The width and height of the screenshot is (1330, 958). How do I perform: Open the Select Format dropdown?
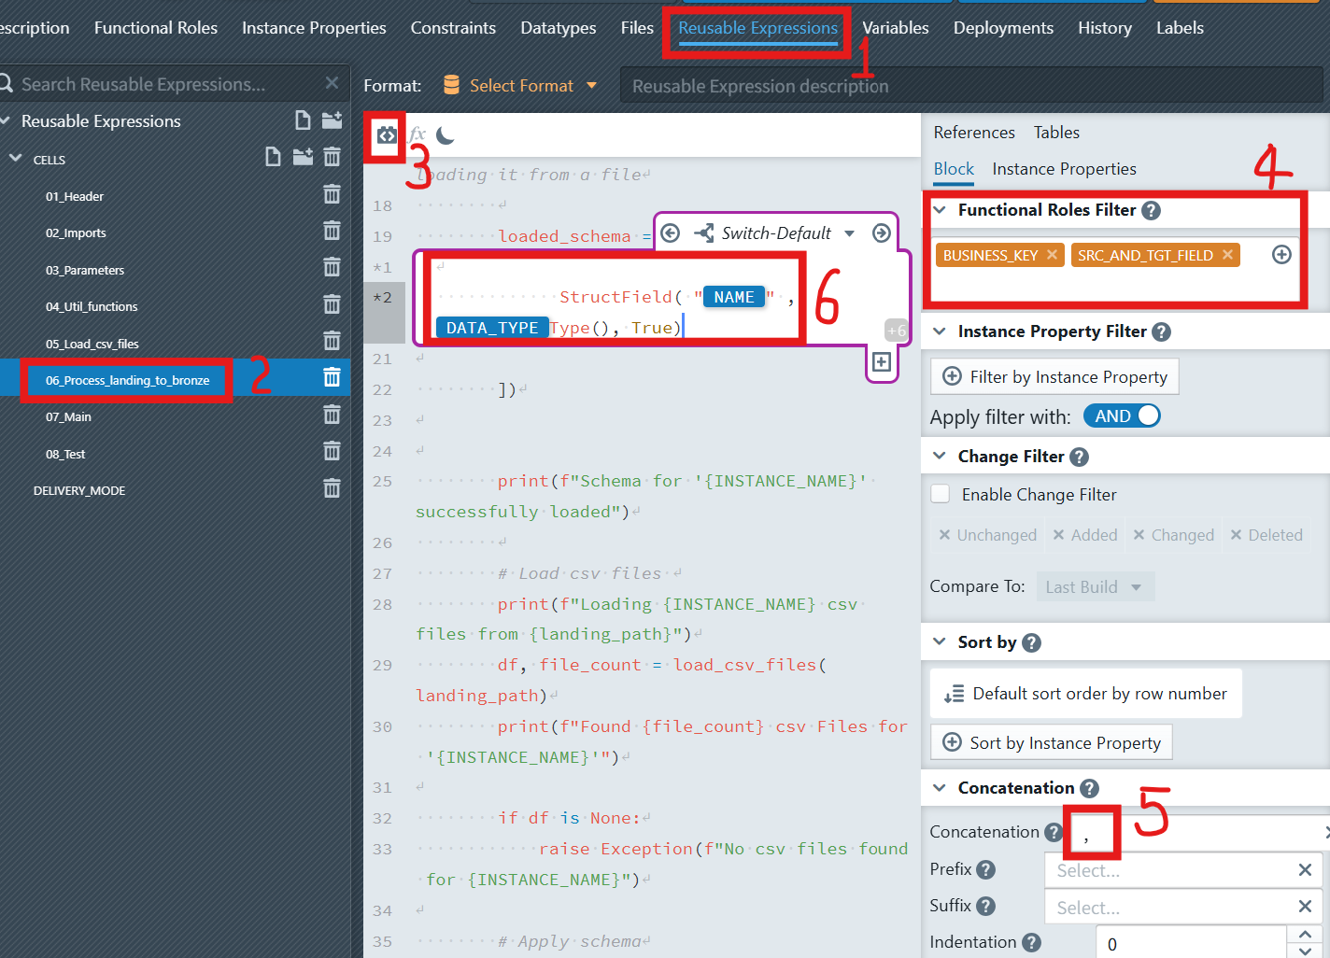(x=521, y=86)
